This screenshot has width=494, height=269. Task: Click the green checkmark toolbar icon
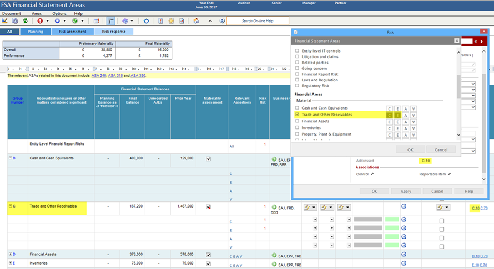point(75,20)
